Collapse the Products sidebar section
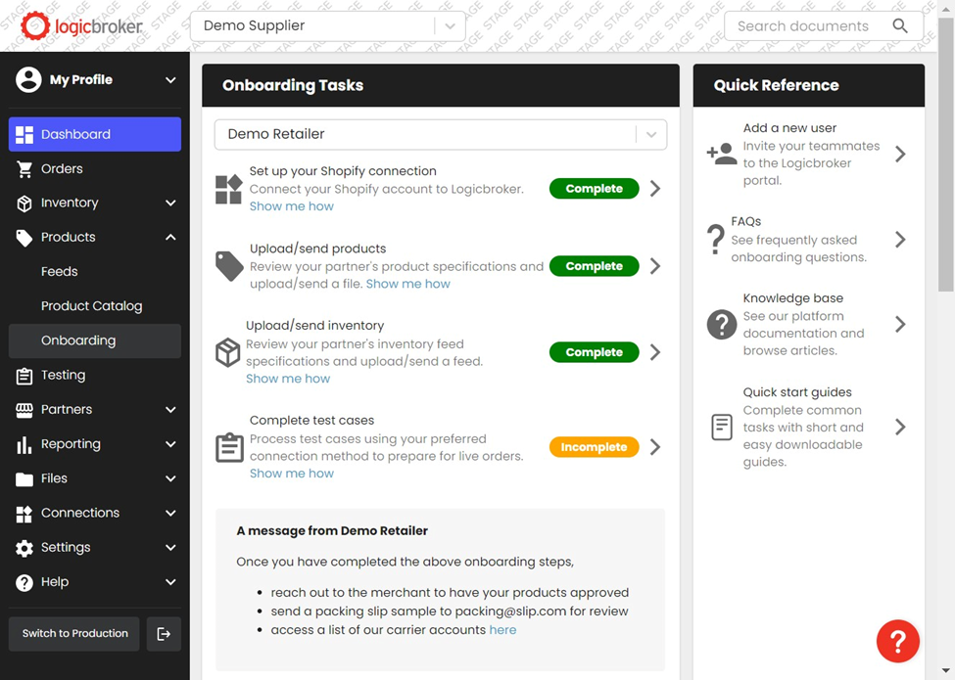The image size is (955, 680). (x=170, y=238)
